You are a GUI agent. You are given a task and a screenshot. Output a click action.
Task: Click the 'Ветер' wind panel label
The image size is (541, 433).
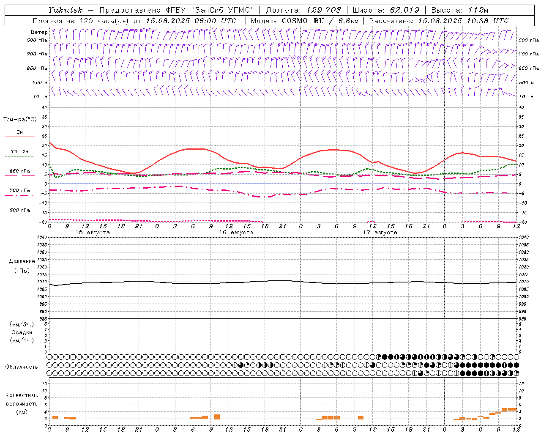tap(39, 32)
